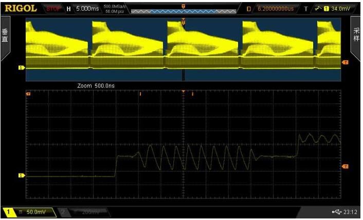Viewport: 363px width, 220px height.
Task: Open the trigger level 34.0mV setting
Action: (x=340, y=8)
